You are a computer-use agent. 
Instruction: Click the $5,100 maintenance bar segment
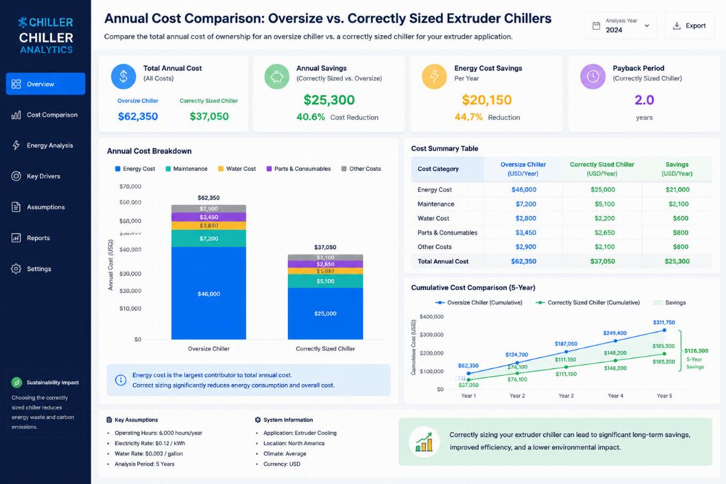pos(325,281)
